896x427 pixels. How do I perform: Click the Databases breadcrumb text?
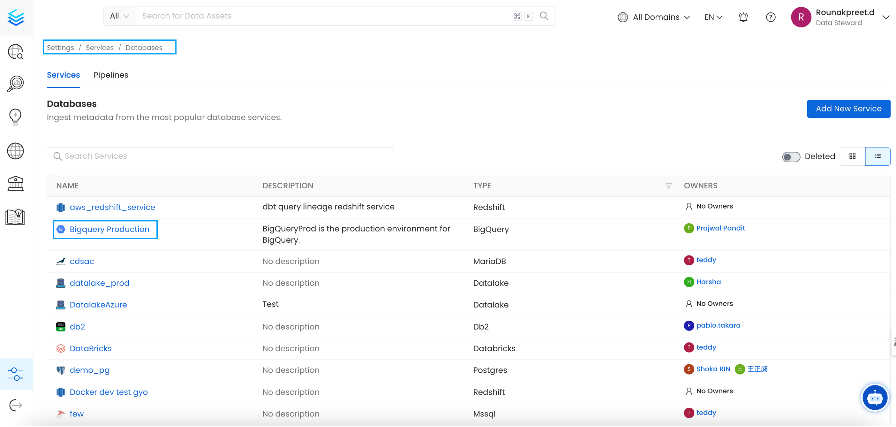pos(144,48)
